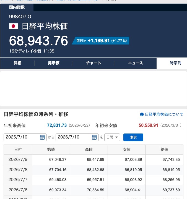Click high value 68,447.89

point(95,159)
